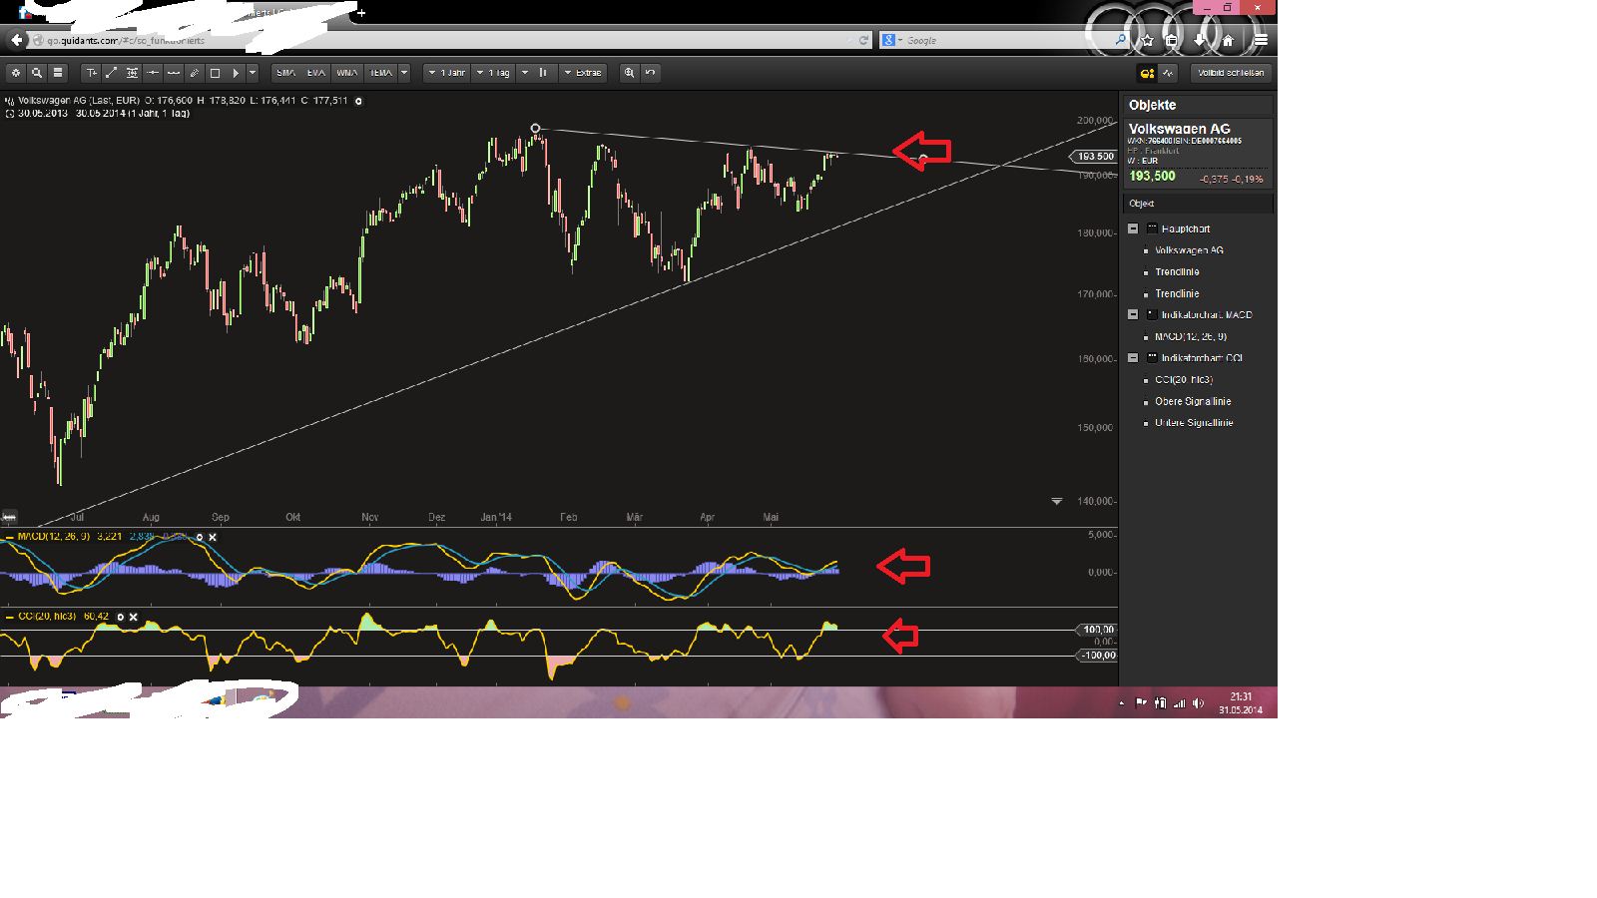Select Obere Signallinie in the objects tree

pos(1193,401)
